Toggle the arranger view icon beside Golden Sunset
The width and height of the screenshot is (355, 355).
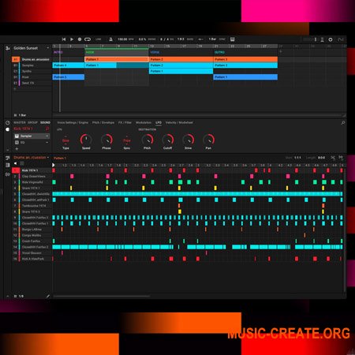coord(8,48)
